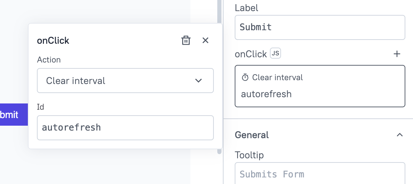
Task: Collapse the General section with chevron
Action: [x=400, y=135]
